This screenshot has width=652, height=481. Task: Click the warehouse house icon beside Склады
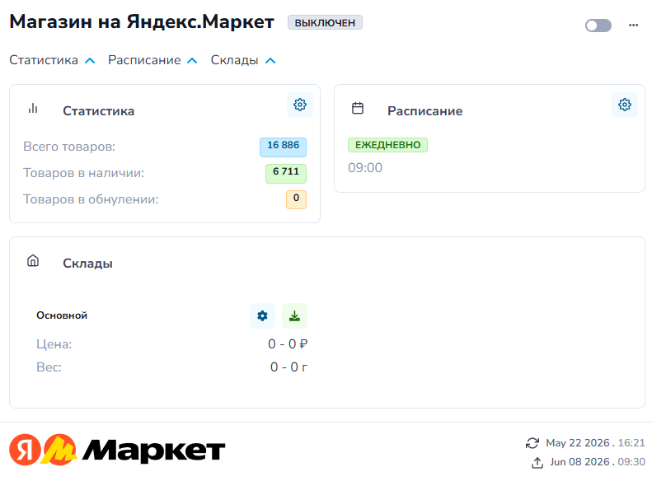(x=33, y=261)
